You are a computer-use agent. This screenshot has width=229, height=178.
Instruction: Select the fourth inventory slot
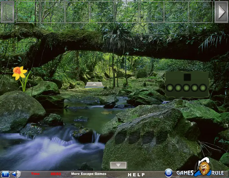tap(102, 12)
